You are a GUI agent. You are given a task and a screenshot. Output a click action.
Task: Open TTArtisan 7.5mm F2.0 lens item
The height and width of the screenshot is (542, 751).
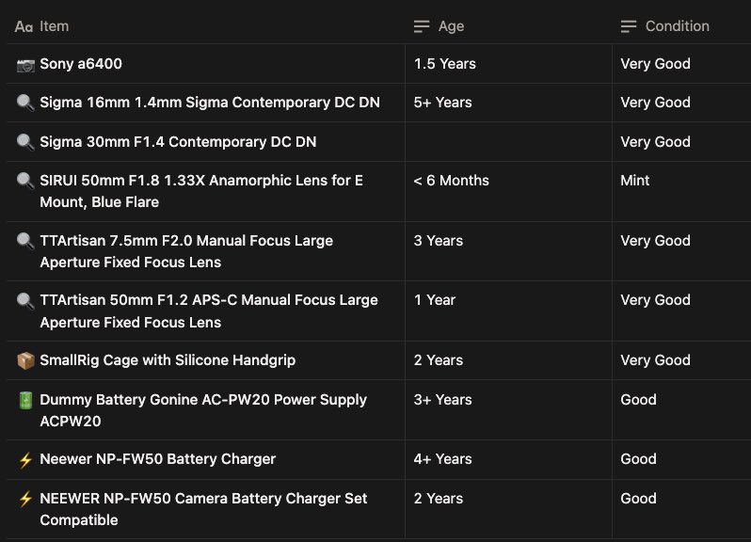point(186,251)
